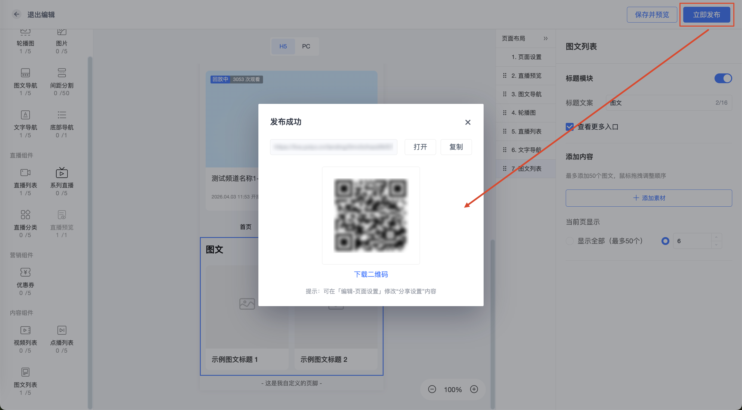Screen dimensions: 742x410
Task: Click the 添加素材 button
Action: click(x=649, y=198)
